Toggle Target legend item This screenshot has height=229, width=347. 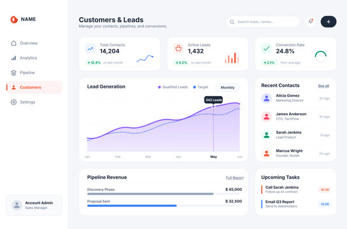201,87
